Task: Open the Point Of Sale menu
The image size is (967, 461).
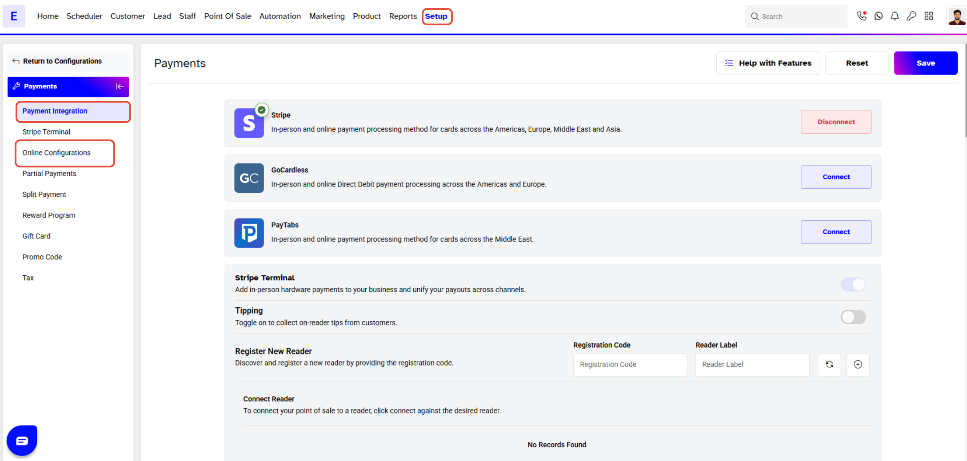Action: (x=228, y=16)
